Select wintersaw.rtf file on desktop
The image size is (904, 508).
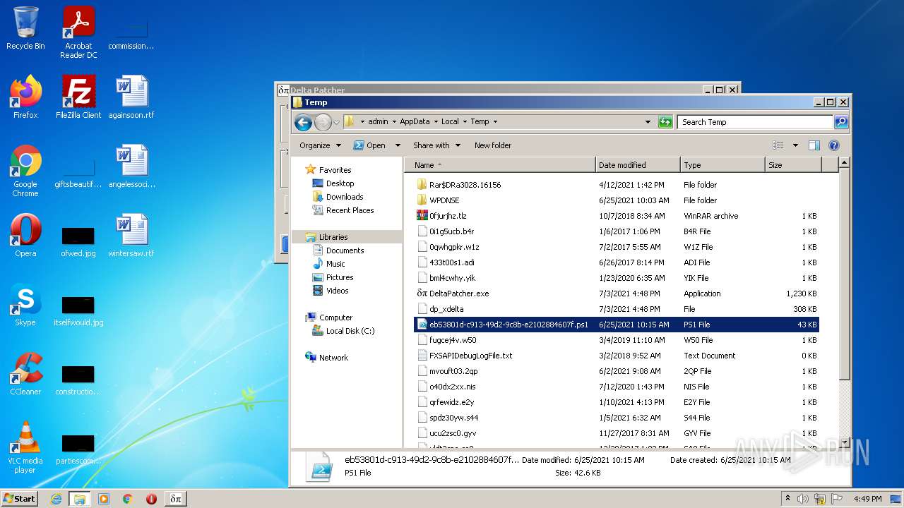[131, 235]
